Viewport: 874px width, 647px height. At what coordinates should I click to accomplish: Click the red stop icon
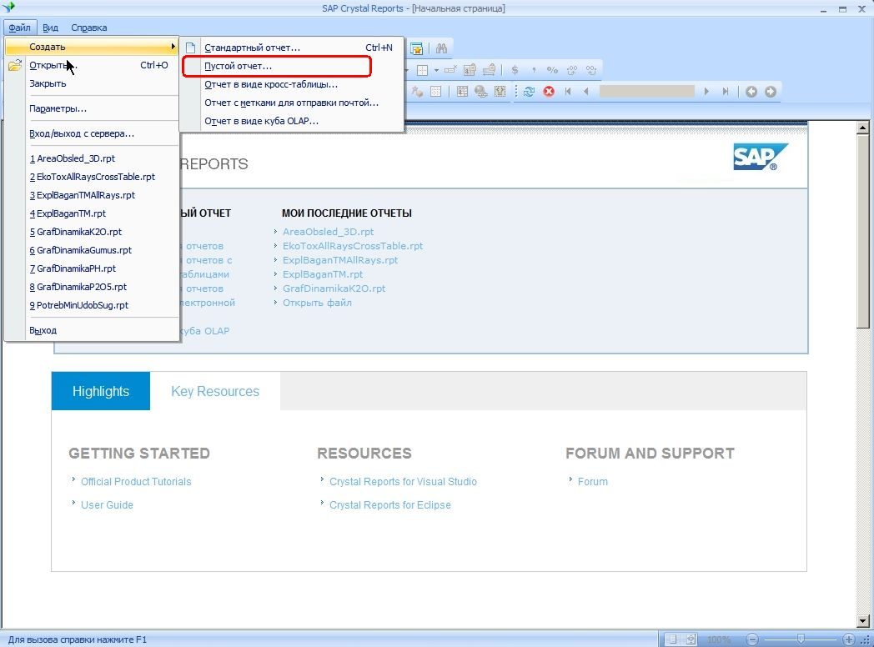pos(549,92)
